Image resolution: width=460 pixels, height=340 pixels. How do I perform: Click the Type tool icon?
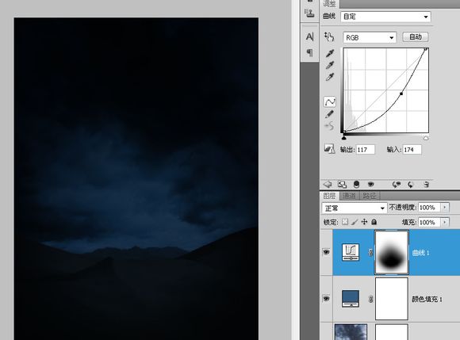pos(309,37)
